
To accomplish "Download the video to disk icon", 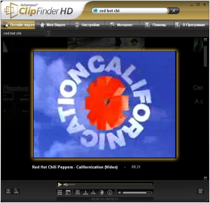I will coord(85,192).
